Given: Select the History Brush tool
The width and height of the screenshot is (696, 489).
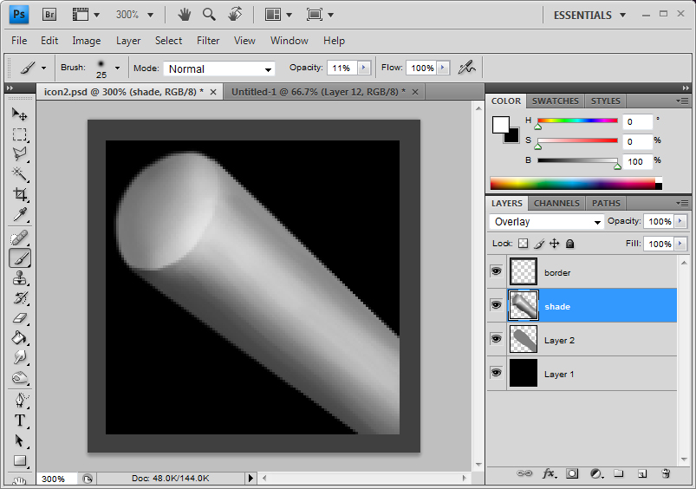Looking at the screenshot, I should [x=20, y=298].
